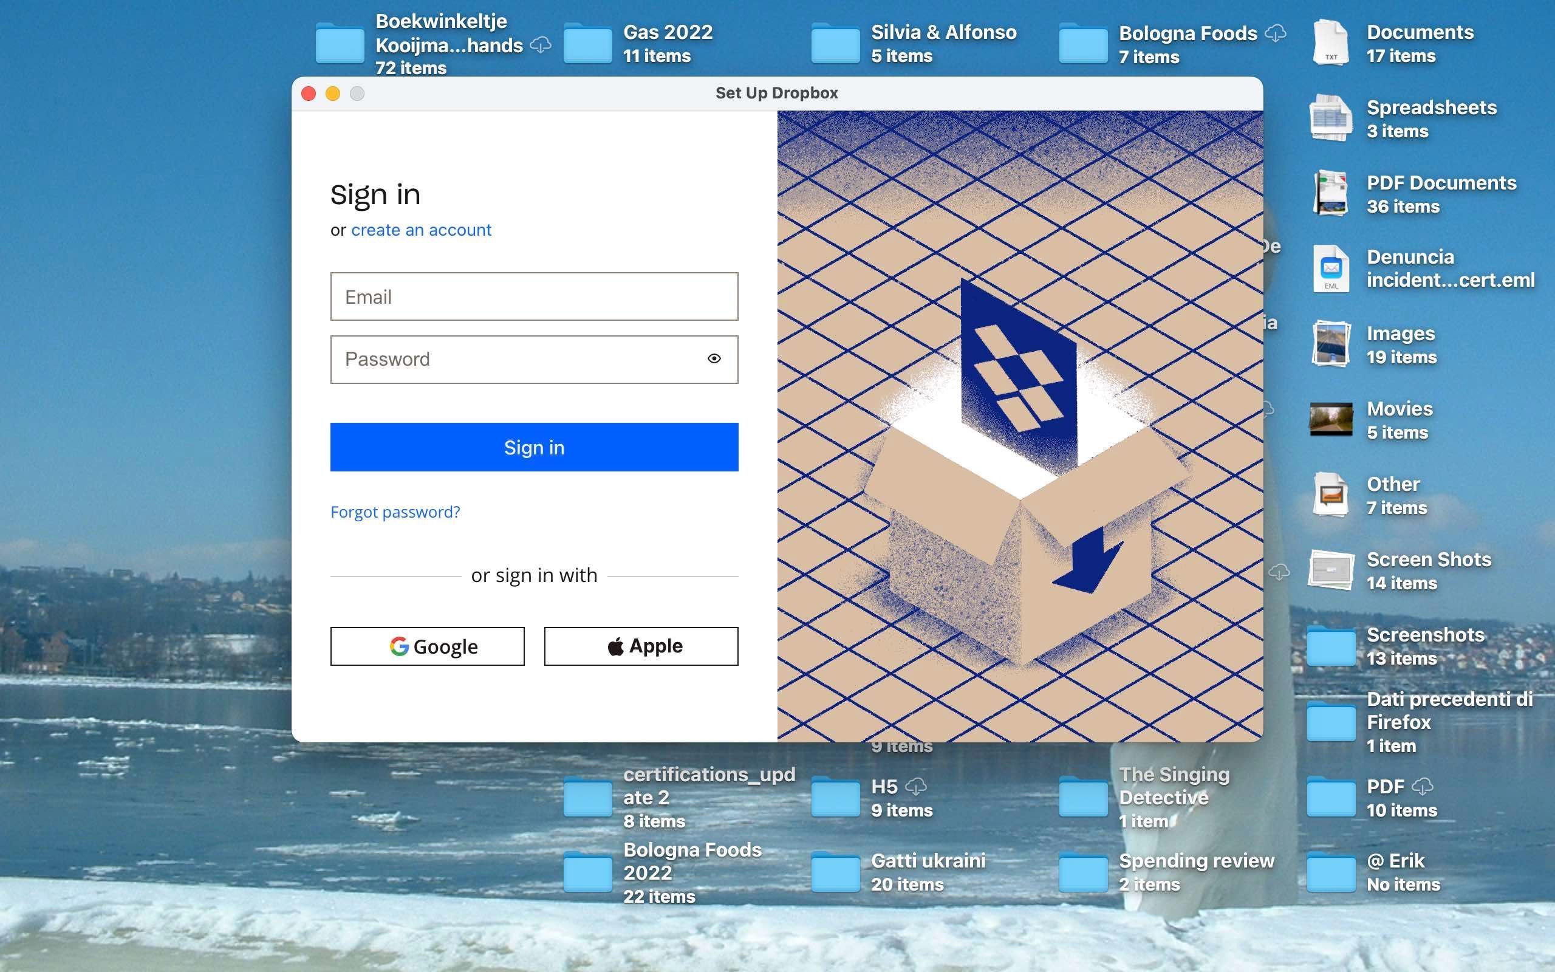The width and height of the screenshot is (1555, 972).
Task: Click Forgot password link
Action: coord(395,512)
